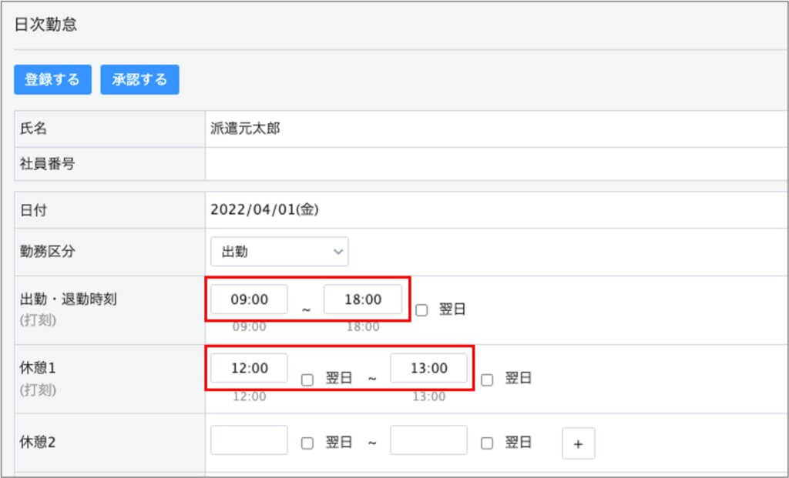Open the 勤務区分 dropdown showing 出勤
Image resolution: width=789 pixels, height=478 pixels.
pyautogui.click(x=279, y=252)
